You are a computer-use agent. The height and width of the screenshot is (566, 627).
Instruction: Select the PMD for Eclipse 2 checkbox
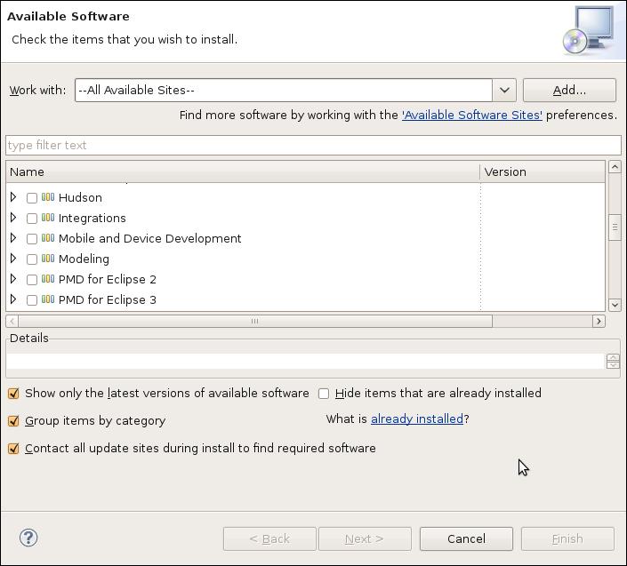(x=32, y=279)
